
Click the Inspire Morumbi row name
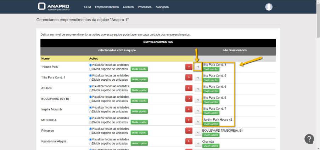click(52, 109)
